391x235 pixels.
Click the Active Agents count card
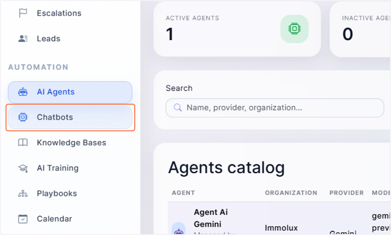(237, 29)
